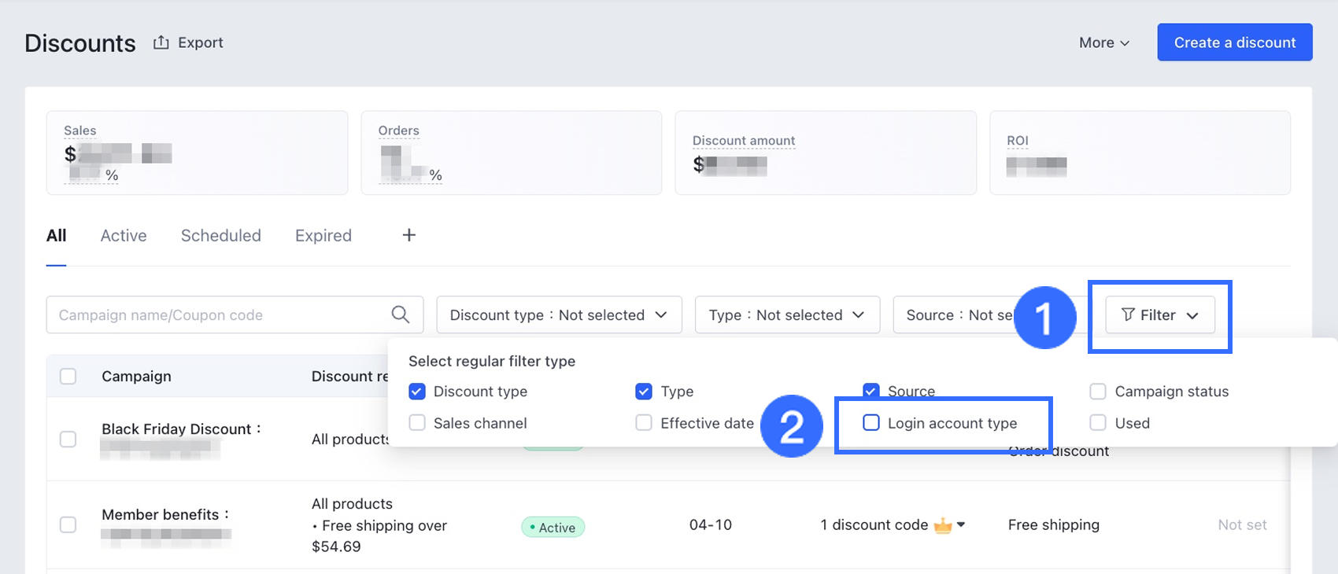Viewport: 1338px width, 574px height.
Task: Focus the Campaign name/Coupon code search field
Action: (x=220, y=315)
